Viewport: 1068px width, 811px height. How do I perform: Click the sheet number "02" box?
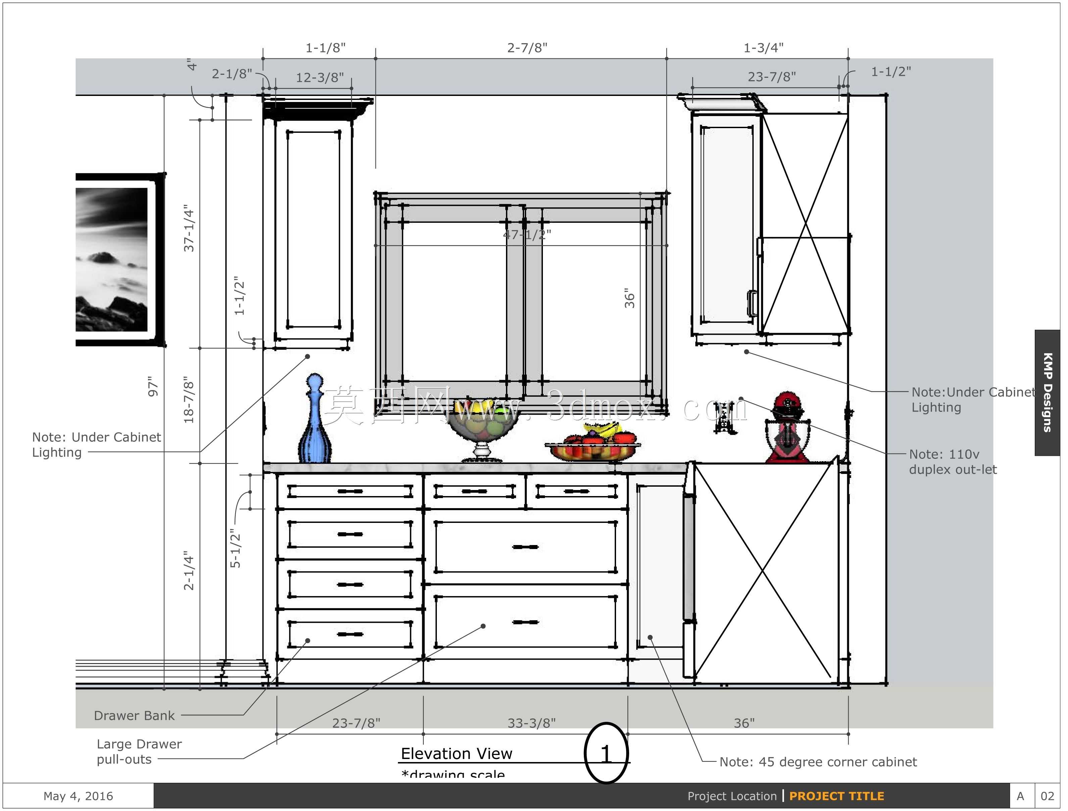tap(1047, 796)
